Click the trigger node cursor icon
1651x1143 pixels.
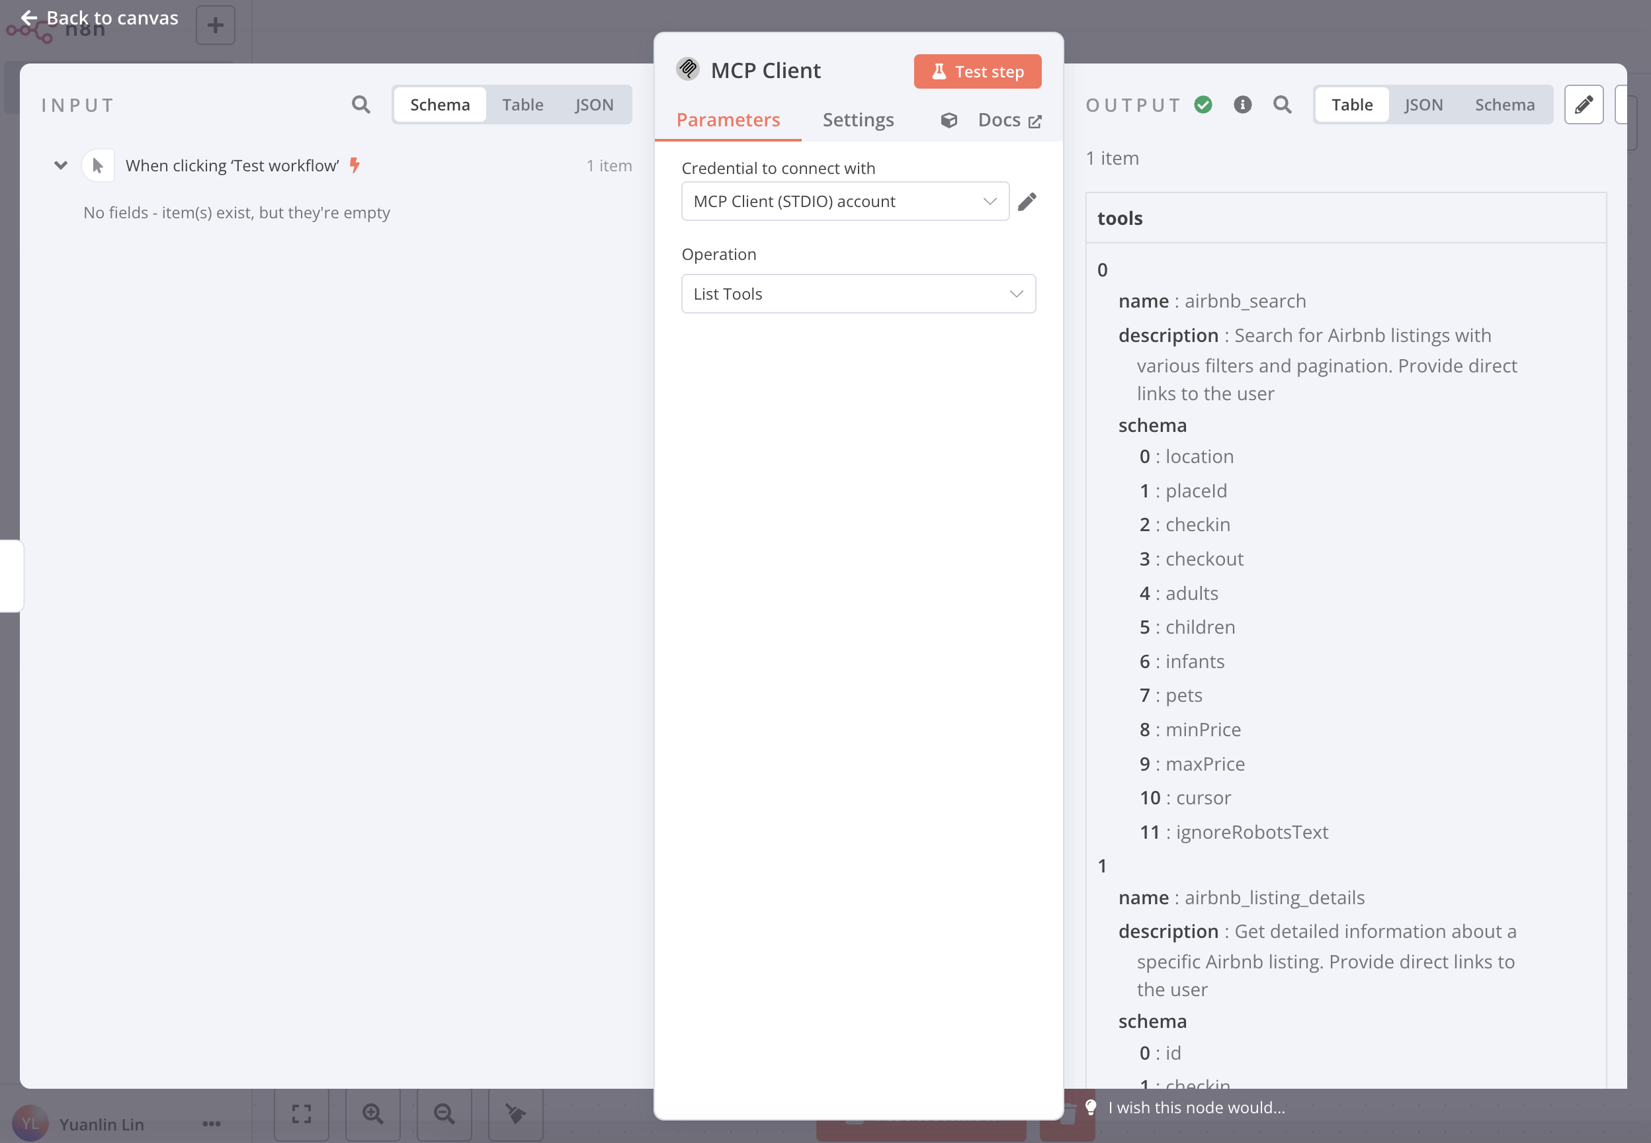click(x=98, y=166)
